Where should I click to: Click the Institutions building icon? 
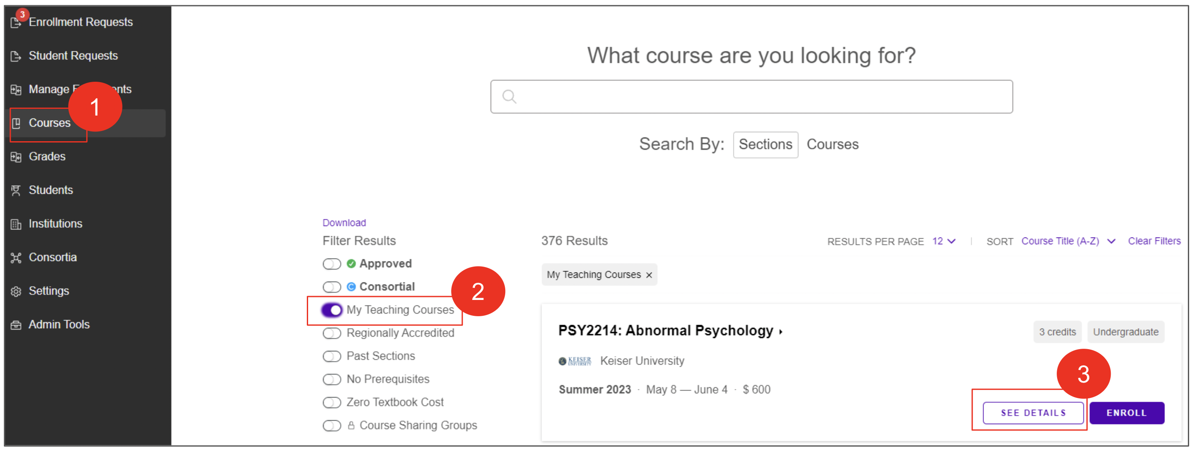tap(16, 224)
